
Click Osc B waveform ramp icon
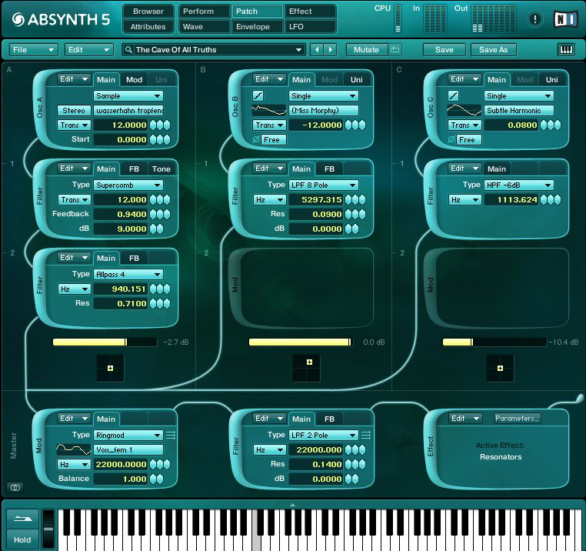258,96
